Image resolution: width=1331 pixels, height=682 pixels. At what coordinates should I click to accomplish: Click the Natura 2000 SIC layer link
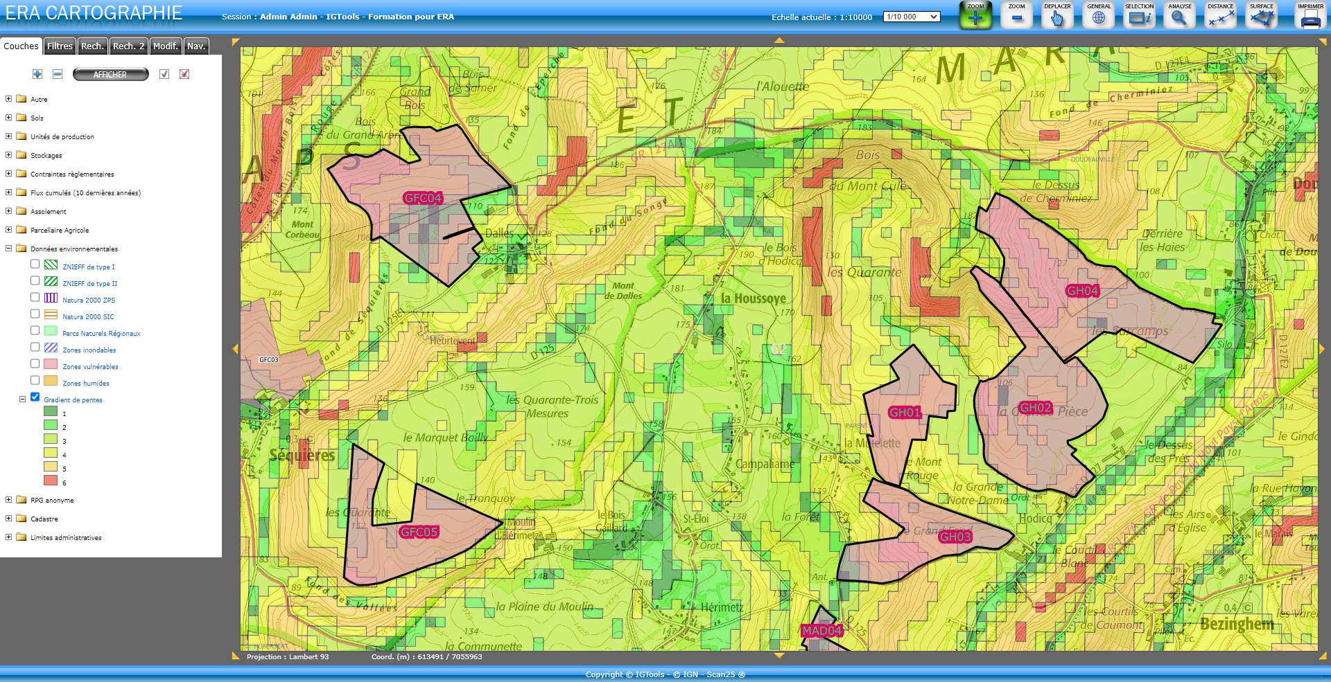[88, 317]
